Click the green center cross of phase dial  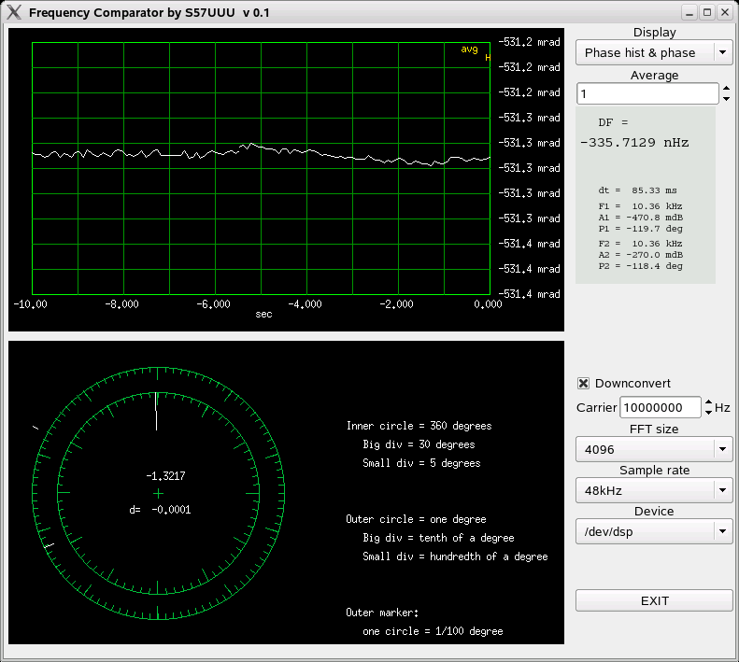click(159, 493)
